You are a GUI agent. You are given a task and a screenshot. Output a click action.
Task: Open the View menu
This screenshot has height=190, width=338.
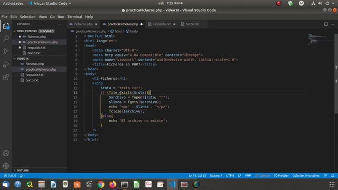click(43, 17)
